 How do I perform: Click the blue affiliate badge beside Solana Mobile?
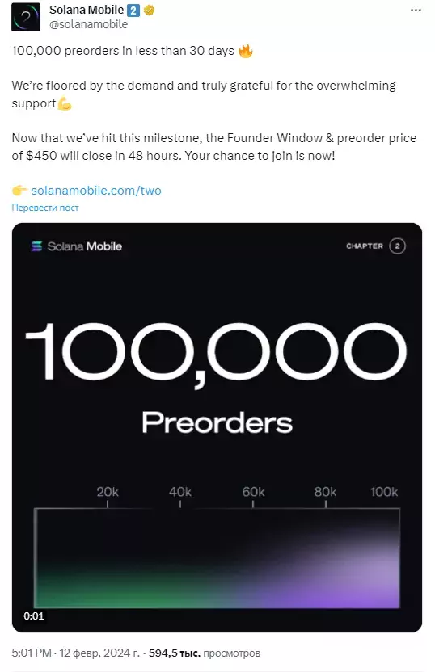click(133, 10)
